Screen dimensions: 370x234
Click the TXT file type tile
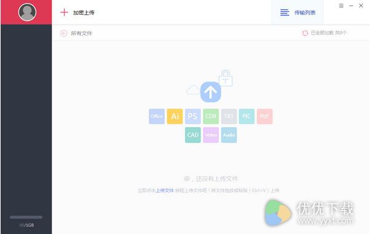pyautogui.click(x=229, y=116)
